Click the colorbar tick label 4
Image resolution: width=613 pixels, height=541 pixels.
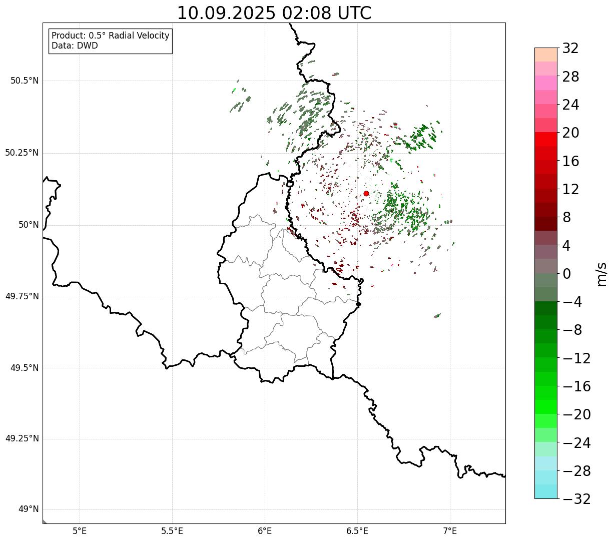tap(566, 246)
